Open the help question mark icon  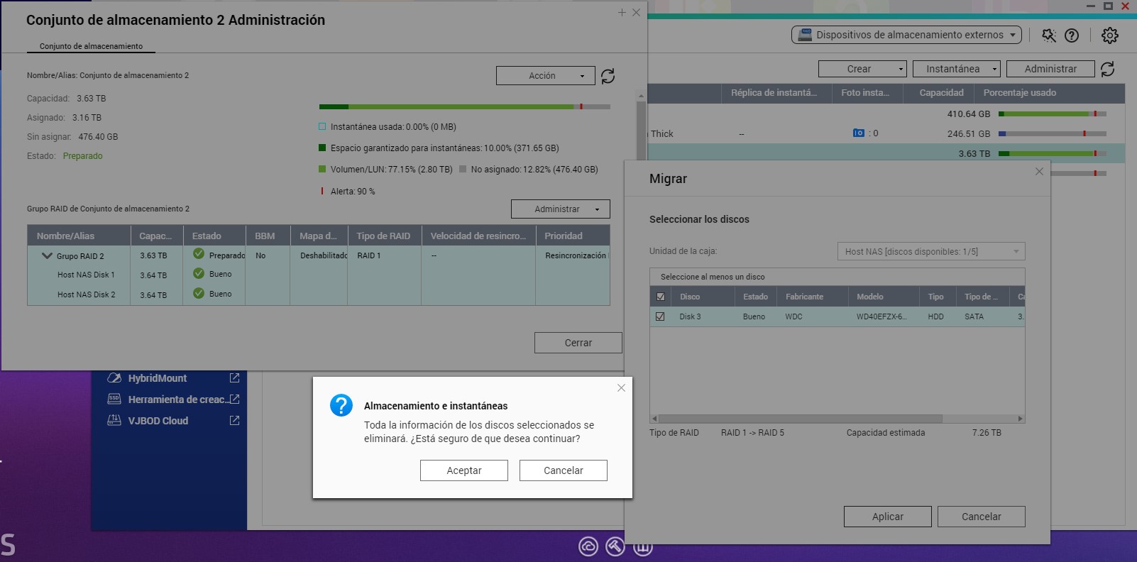1072,35
